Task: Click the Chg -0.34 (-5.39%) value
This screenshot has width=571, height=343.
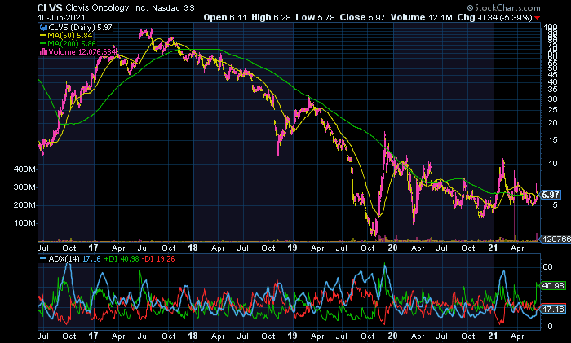Action: tap(494, 17)
